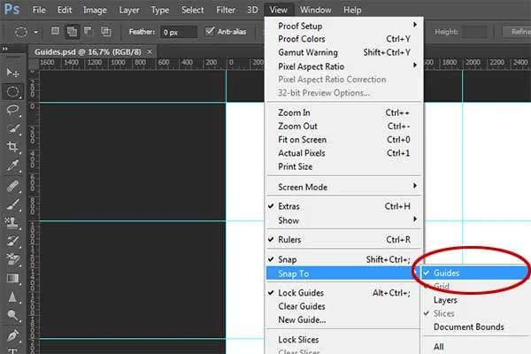Select All in Snap To submenu
Image resolution: width=531 pixels, height=354 pixels.
point(474,347)
